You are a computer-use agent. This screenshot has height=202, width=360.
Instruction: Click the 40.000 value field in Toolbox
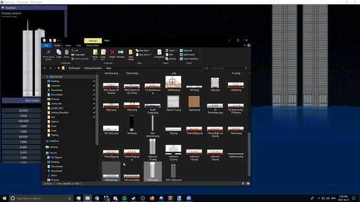(21, 111)
